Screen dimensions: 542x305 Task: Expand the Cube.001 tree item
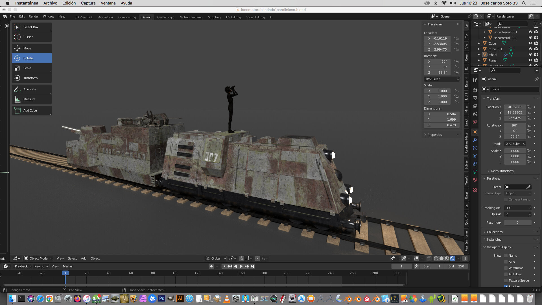pos(479,49)
